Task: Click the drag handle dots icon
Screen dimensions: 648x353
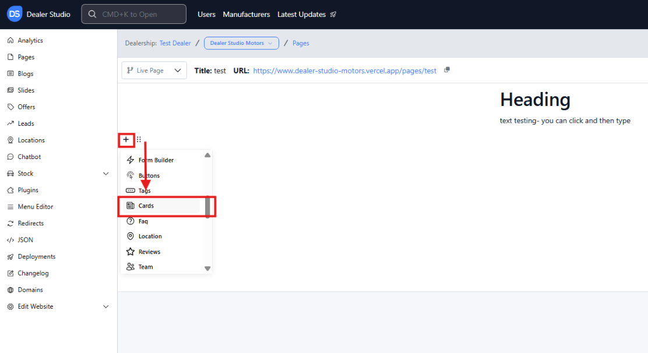Action: pos(139,140)
